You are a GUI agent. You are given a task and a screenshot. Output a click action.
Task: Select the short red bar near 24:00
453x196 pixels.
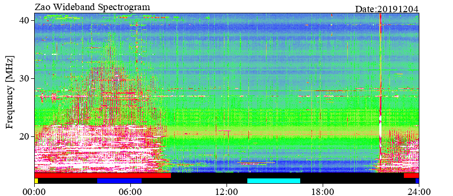[x=411, y=175]
